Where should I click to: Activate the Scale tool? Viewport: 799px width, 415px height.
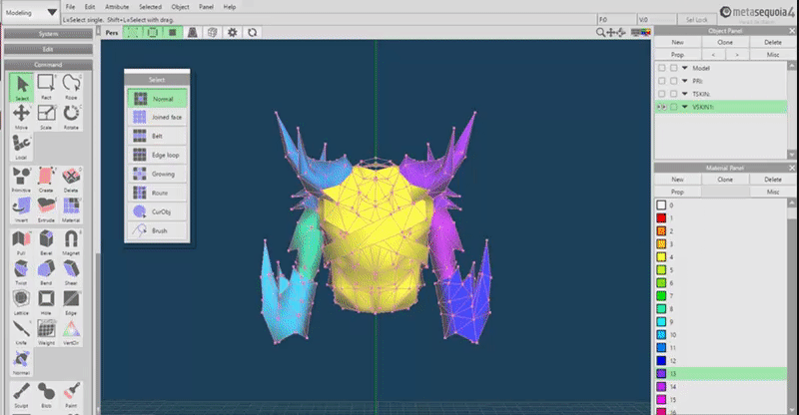46,117
